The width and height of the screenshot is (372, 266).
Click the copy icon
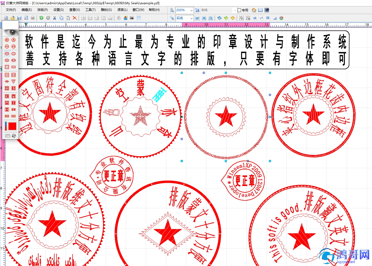[61, 18]
